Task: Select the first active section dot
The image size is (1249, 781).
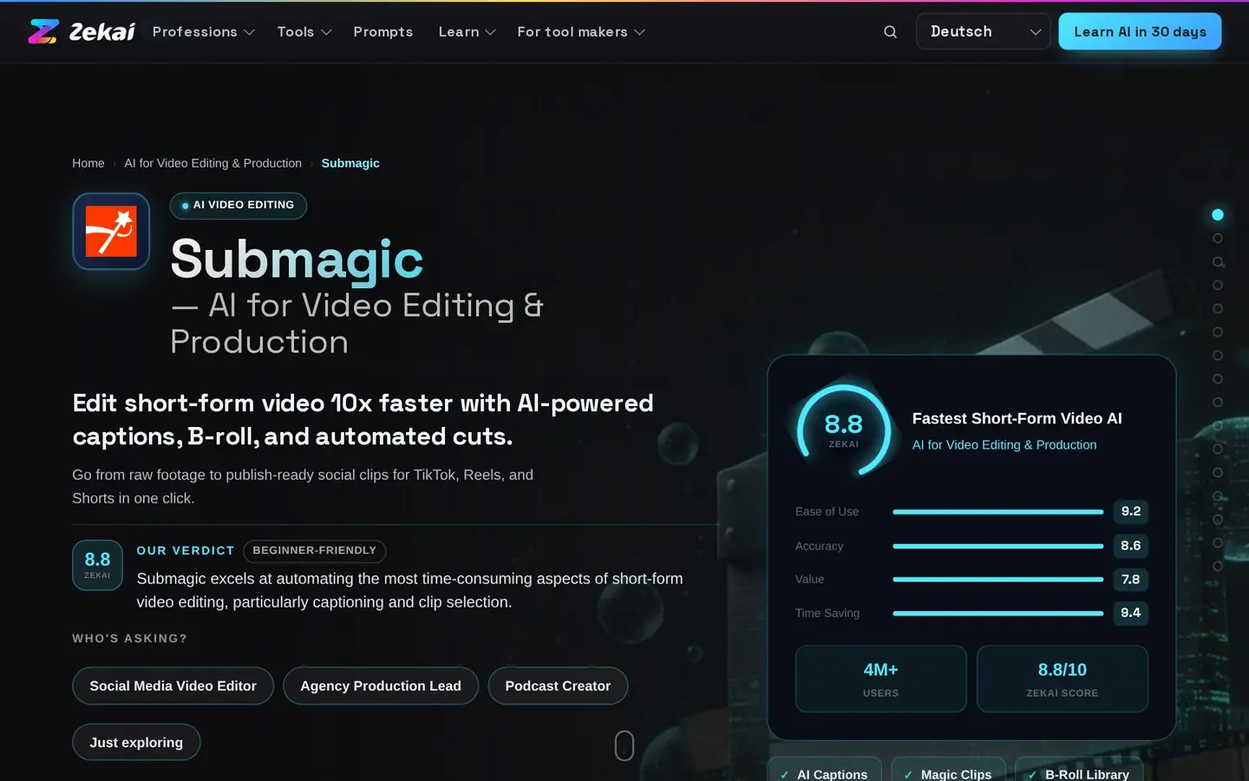Action: 1218,214
